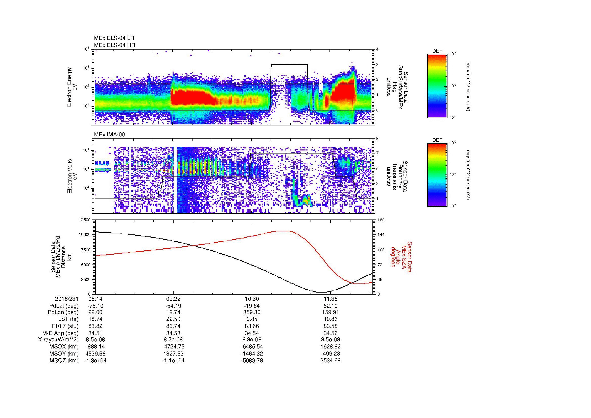Click the 'MSOZ (km)' row label
Viewport: 591px width, 418px height.
click(x=64, y=361)
